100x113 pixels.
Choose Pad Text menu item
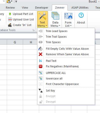tap(66, 61)
